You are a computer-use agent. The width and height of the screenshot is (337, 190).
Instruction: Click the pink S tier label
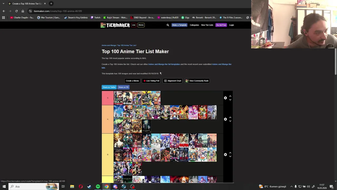click(108, 98)
